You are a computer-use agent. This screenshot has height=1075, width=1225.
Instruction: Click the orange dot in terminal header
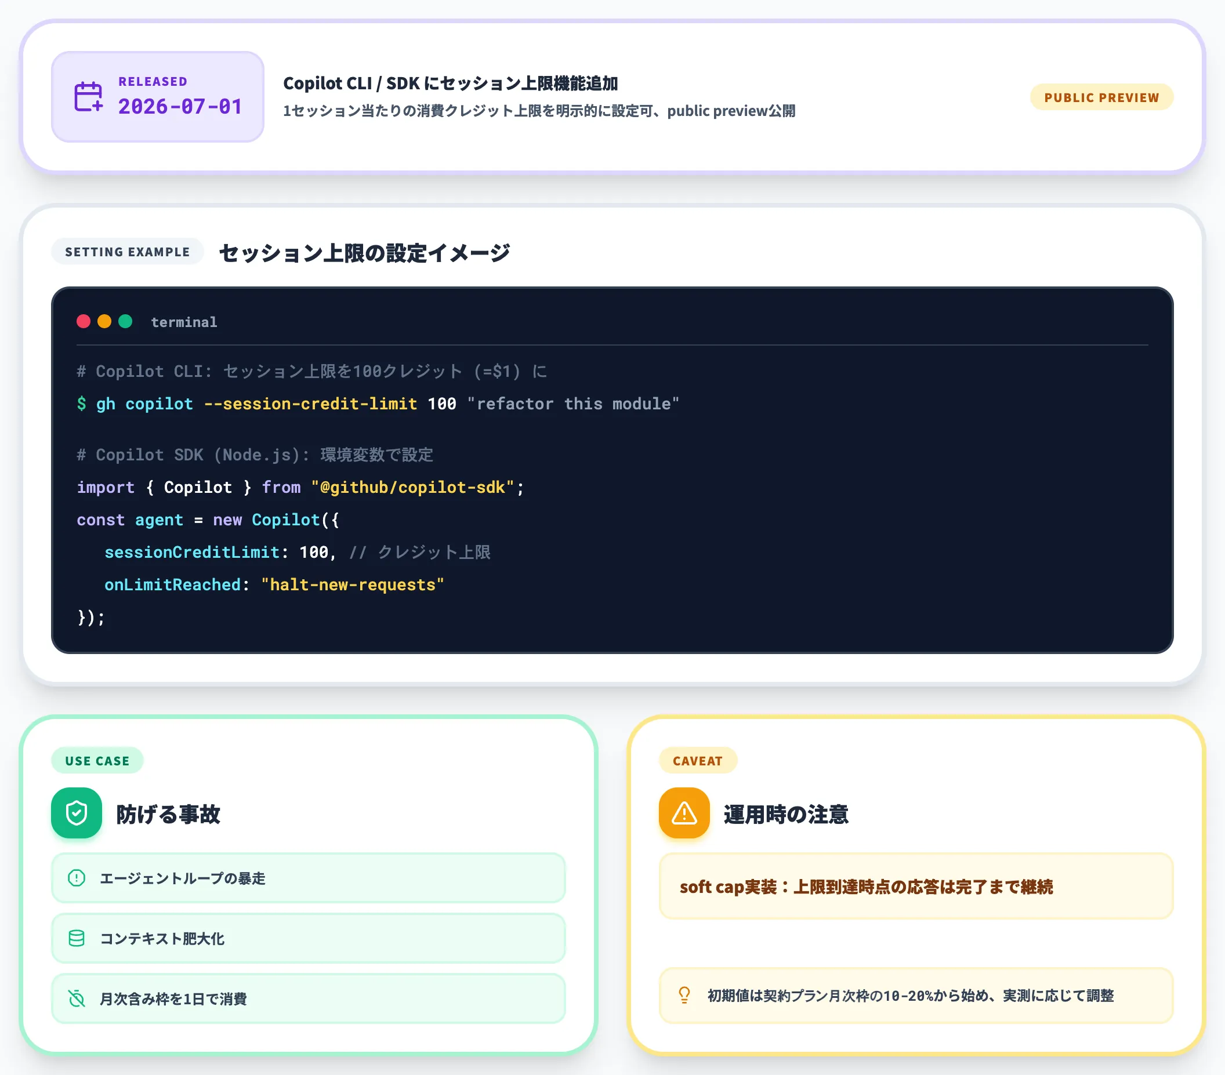[x=104, y=322]
